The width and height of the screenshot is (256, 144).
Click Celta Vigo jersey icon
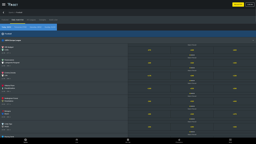(3, 124)
